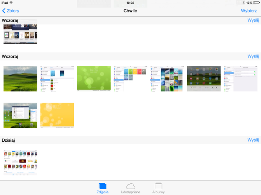Open home screen with control center screenshot
Viewport: 261px width, 195px height.
pos(204,79)
